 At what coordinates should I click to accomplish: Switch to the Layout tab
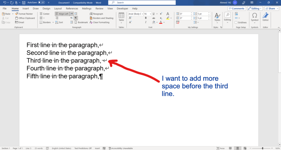pos(58,8)
